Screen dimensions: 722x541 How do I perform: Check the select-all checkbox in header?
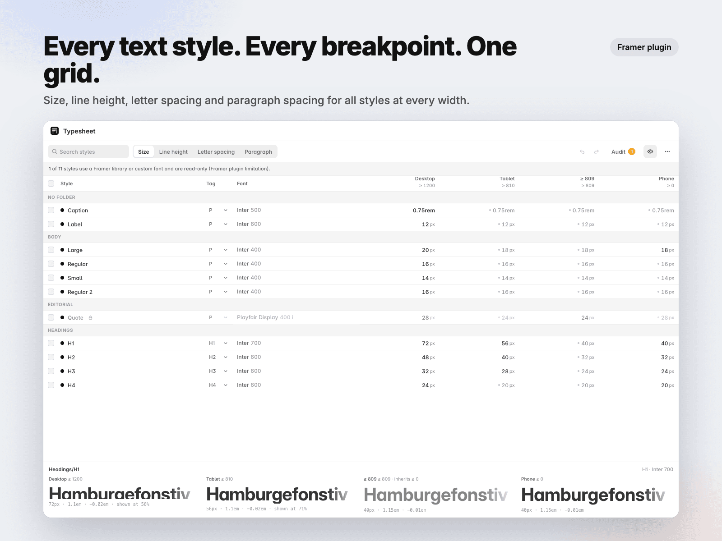pos(51,183)
